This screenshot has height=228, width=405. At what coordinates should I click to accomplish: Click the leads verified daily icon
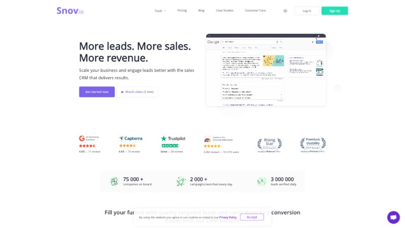(262, 181)
